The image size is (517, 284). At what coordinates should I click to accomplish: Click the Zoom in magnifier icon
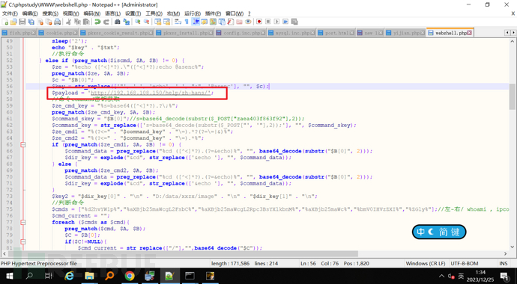tap(138, 22)
